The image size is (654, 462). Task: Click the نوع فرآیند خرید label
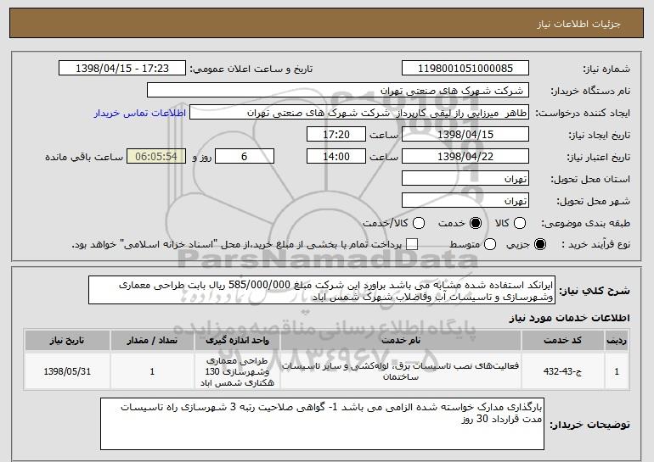[595, 245]
